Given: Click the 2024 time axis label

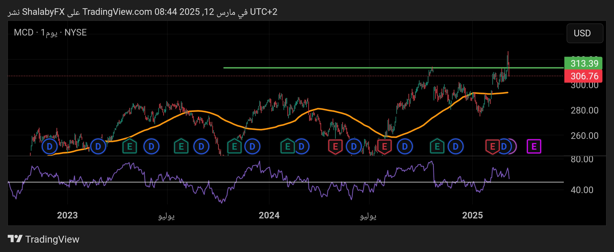Looking at the screenshot, I should point(269,215).
